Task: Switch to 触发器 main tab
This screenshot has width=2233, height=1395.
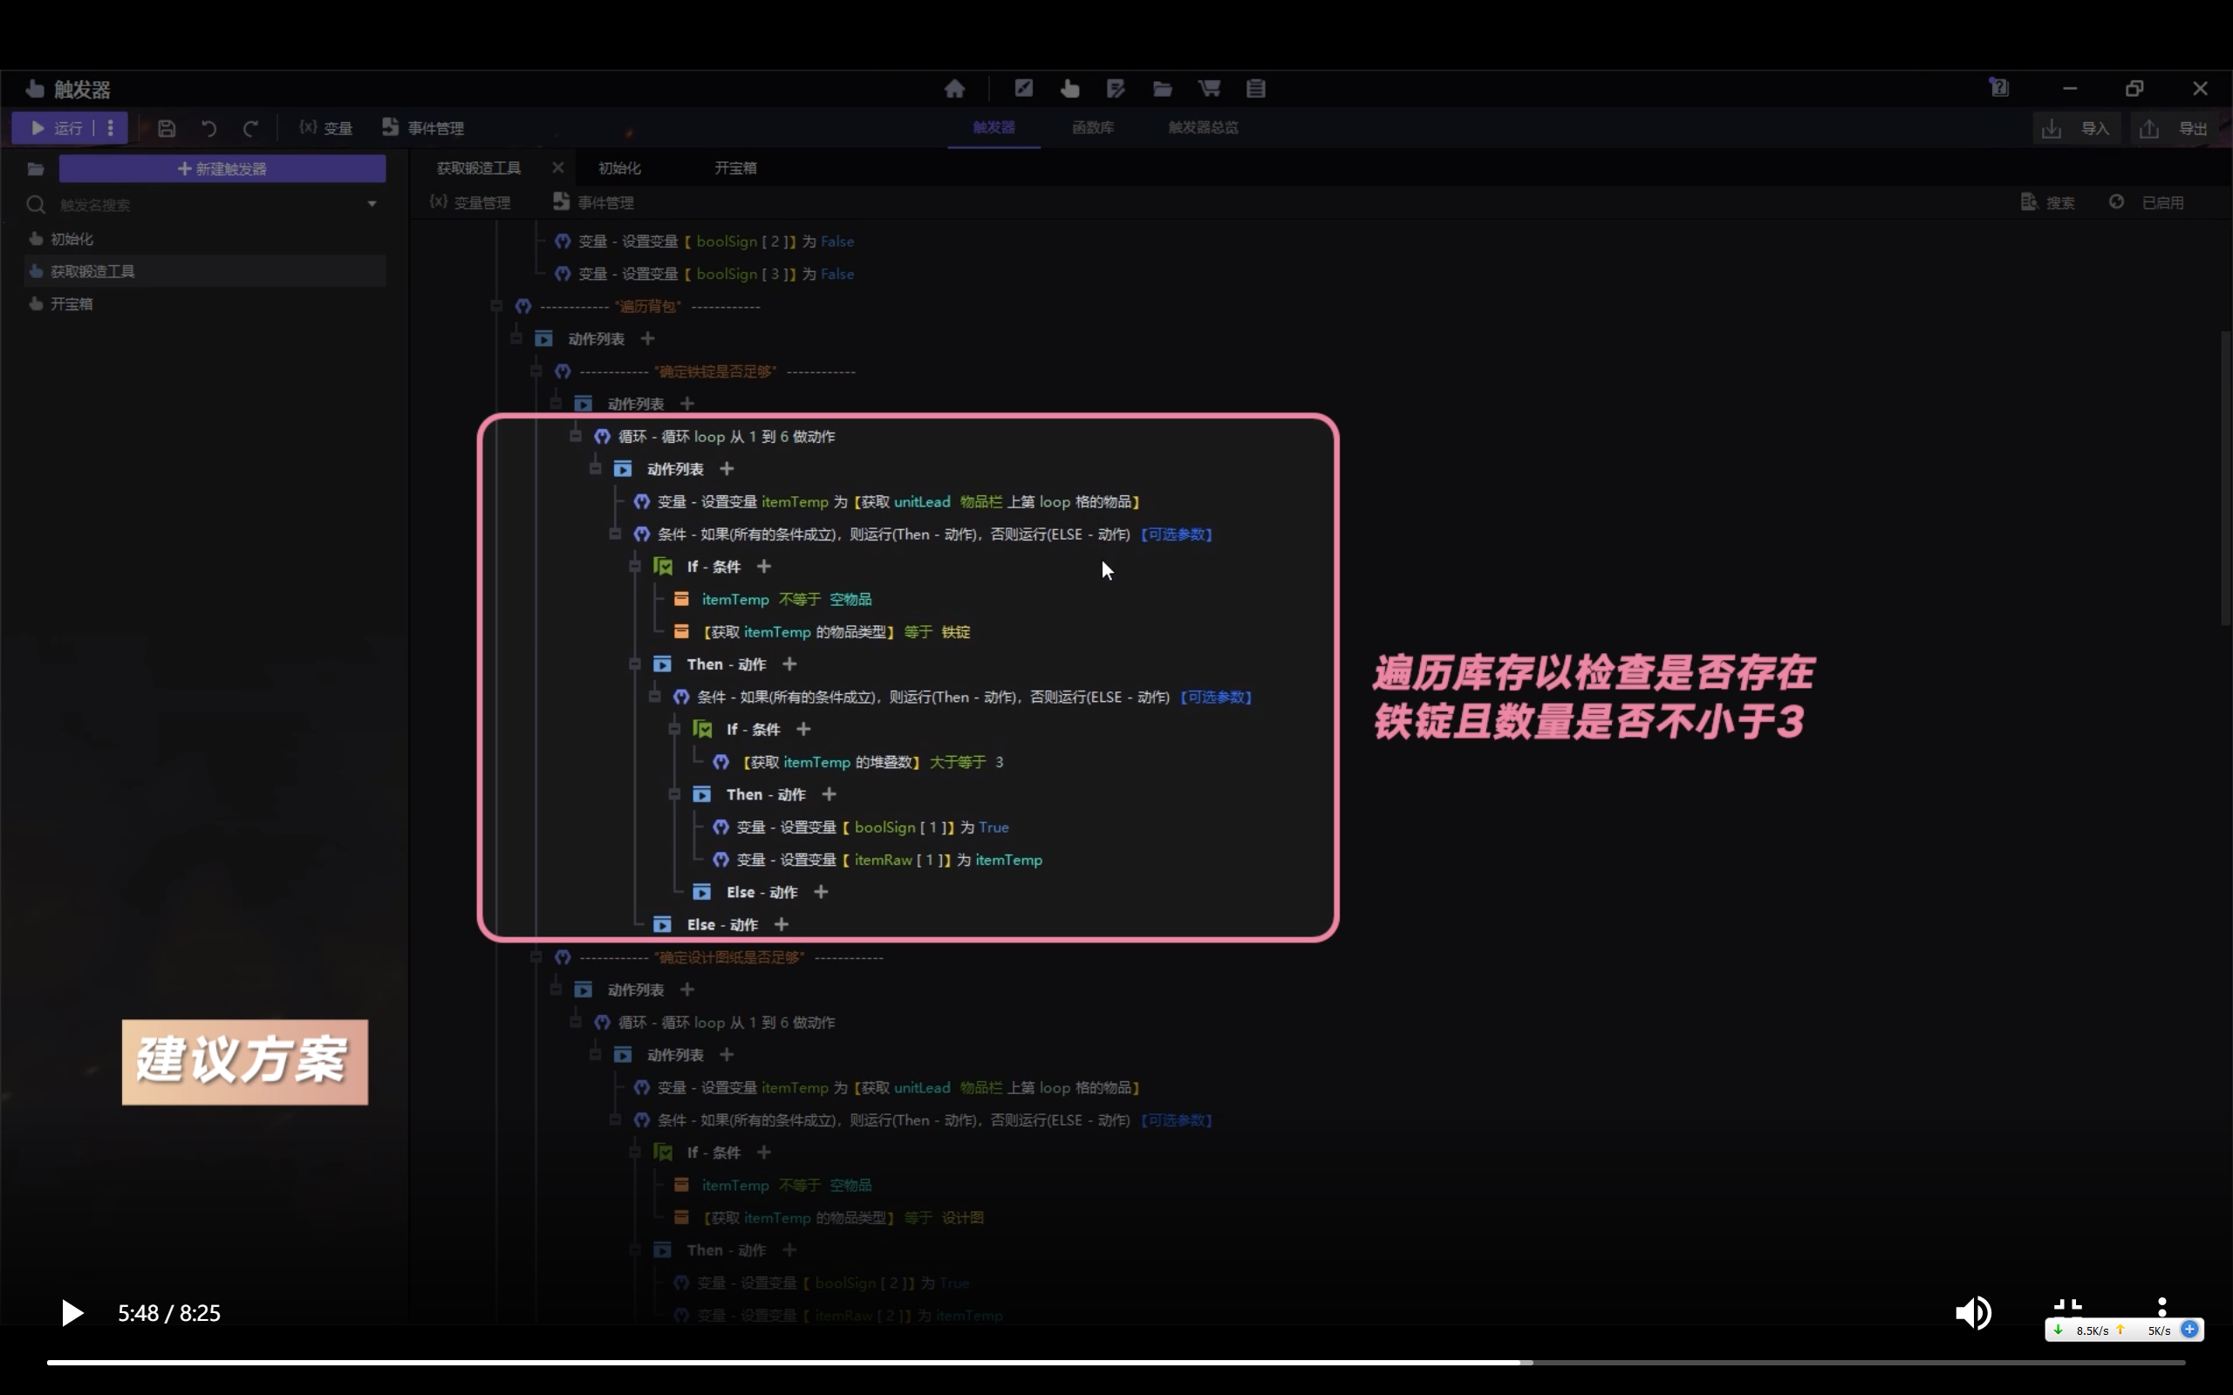Action: click(994, 127)
